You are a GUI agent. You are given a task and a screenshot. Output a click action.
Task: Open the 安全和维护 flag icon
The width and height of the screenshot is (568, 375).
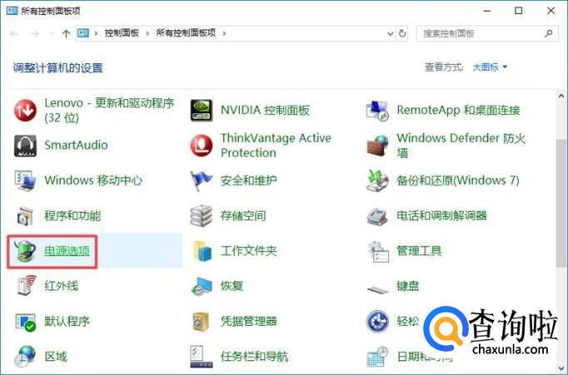[x=202, y=181]
